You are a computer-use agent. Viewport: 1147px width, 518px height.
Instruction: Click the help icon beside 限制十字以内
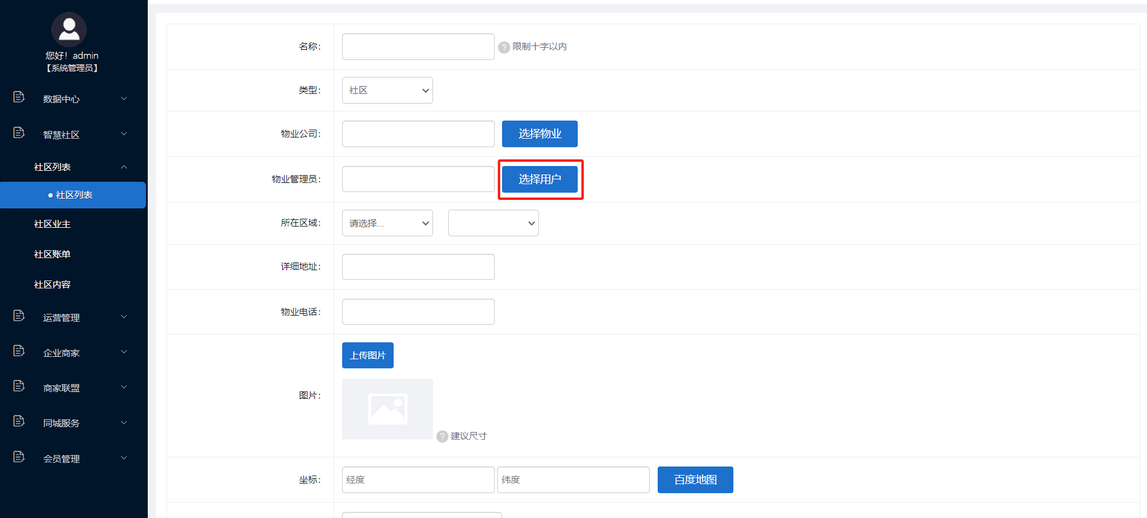pos(504,47)
